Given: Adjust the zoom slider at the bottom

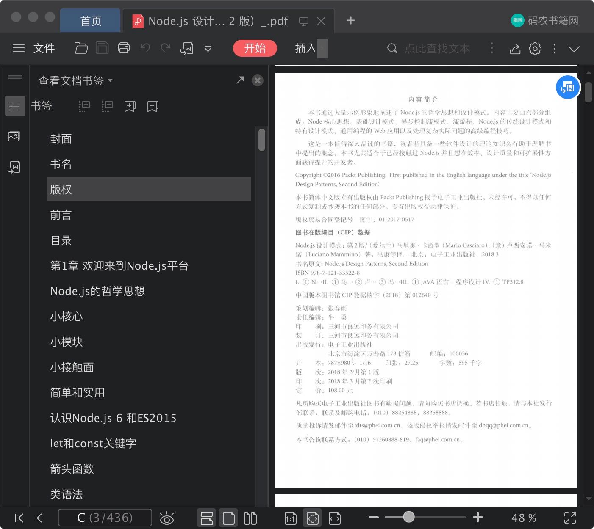Looking at the screenshot, I should click(x=408, y=517).
